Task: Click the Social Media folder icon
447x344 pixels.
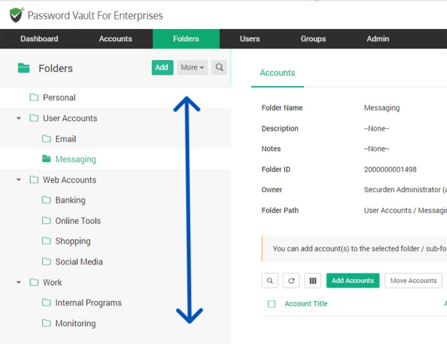Action: [46, 262]
